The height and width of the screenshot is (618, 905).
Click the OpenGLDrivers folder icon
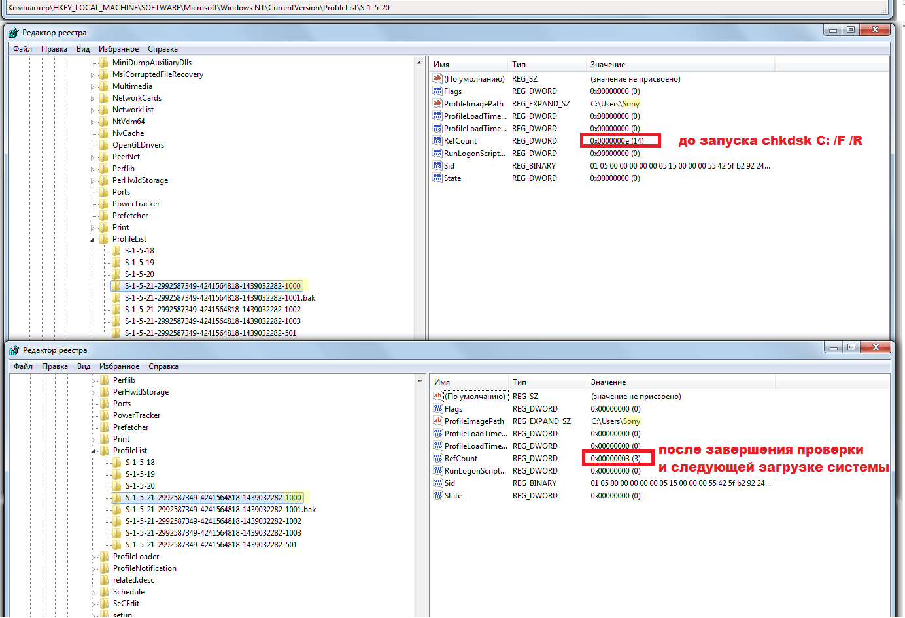(104, 145)
